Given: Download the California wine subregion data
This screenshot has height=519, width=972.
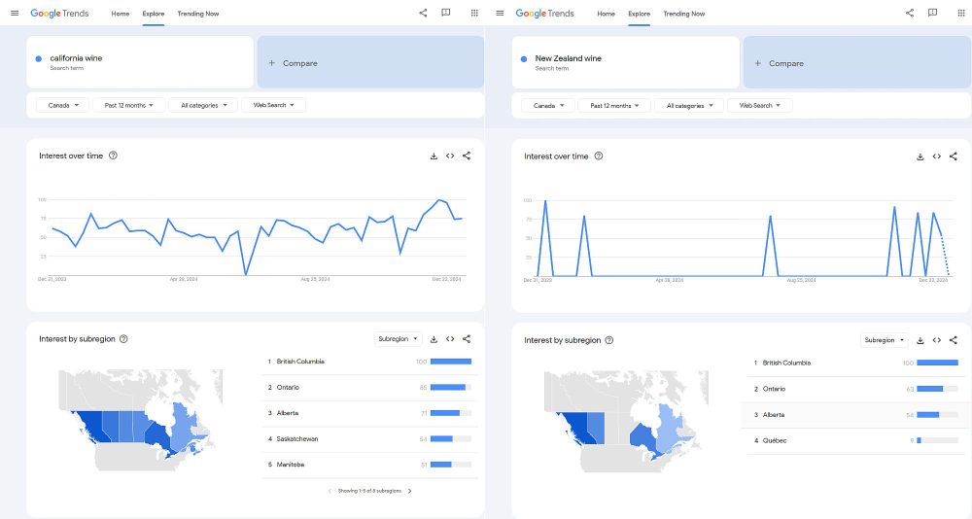Looking at the screenshot, I should (x=434, y=339).
